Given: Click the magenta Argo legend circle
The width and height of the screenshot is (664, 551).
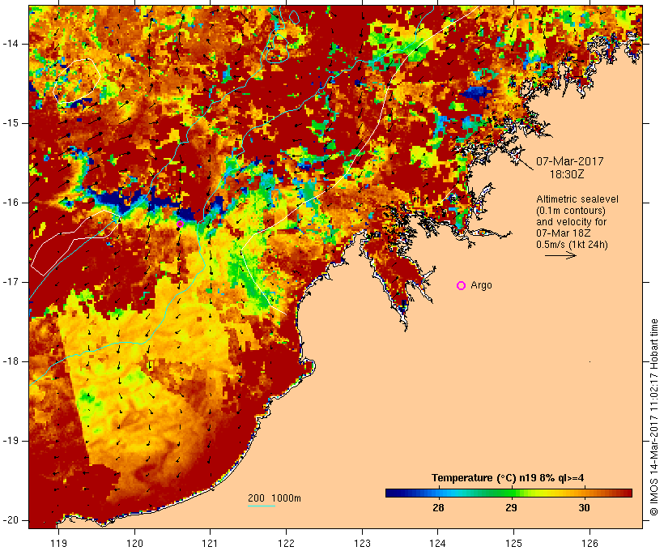Looking at the screenshot, I should point(462,286).
